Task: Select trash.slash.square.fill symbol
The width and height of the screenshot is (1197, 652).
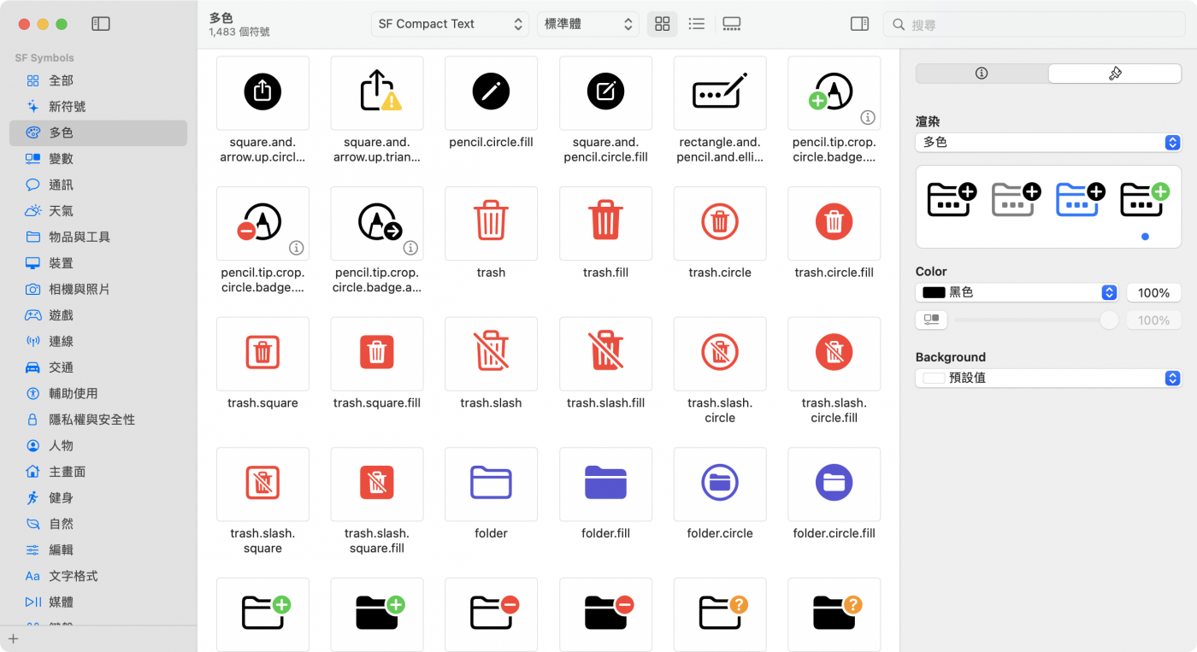Action: click(377, 485)
